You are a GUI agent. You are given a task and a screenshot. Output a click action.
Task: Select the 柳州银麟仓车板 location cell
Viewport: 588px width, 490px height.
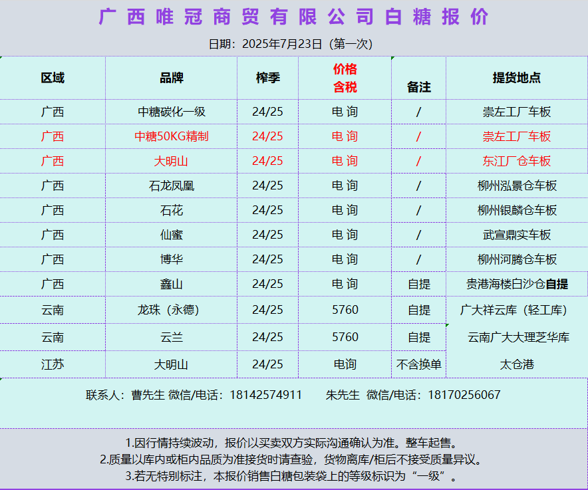tap(516, 210)
